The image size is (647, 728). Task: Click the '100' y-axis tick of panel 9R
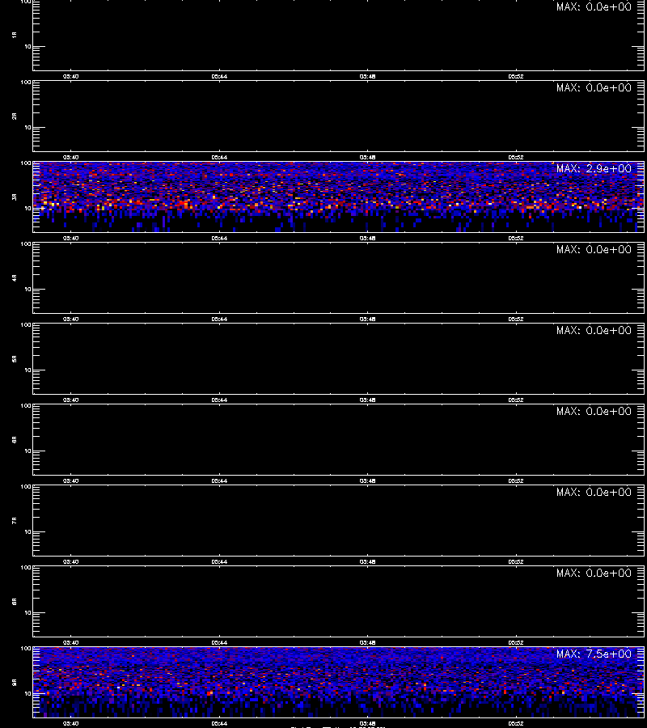click(26, 649)
